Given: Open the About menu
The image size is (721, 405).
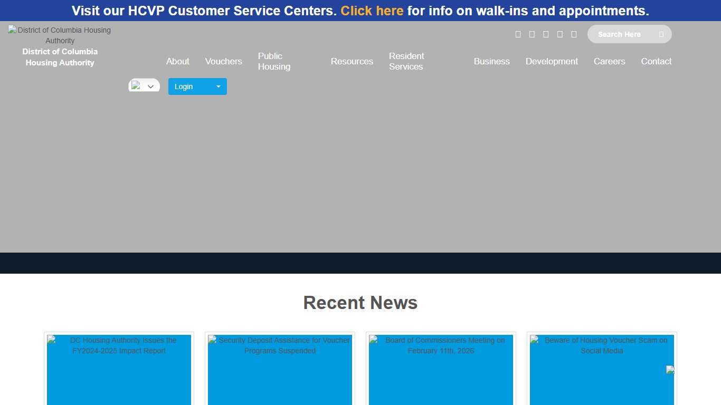Looking at the screenshot, I should point(177,61).
